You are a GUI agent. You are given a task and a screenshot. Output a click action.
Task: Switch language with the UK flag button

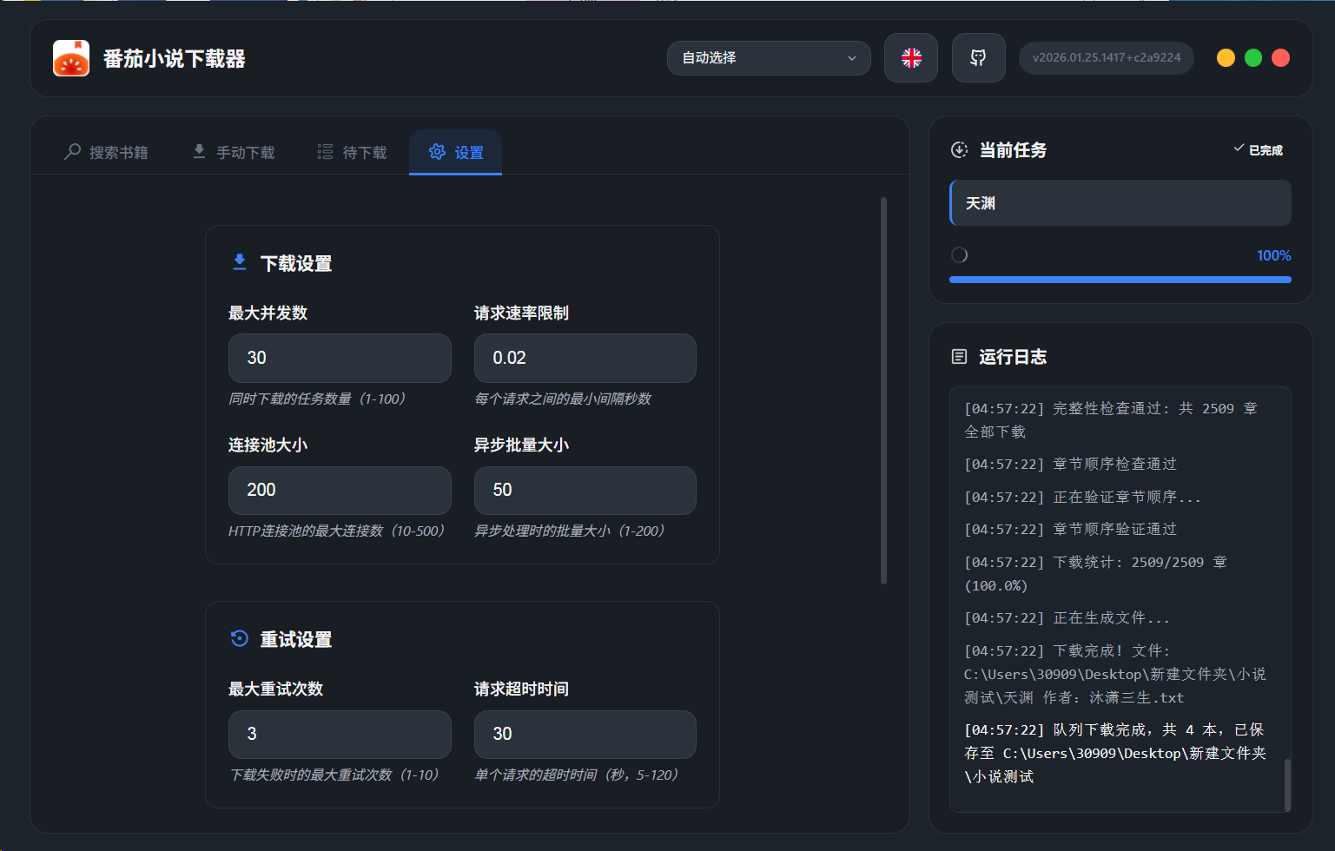click(911, 58)
